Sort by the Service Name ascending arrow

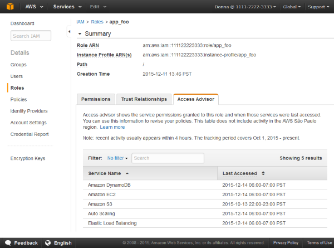pyautogui.click(x=127, y=173)
